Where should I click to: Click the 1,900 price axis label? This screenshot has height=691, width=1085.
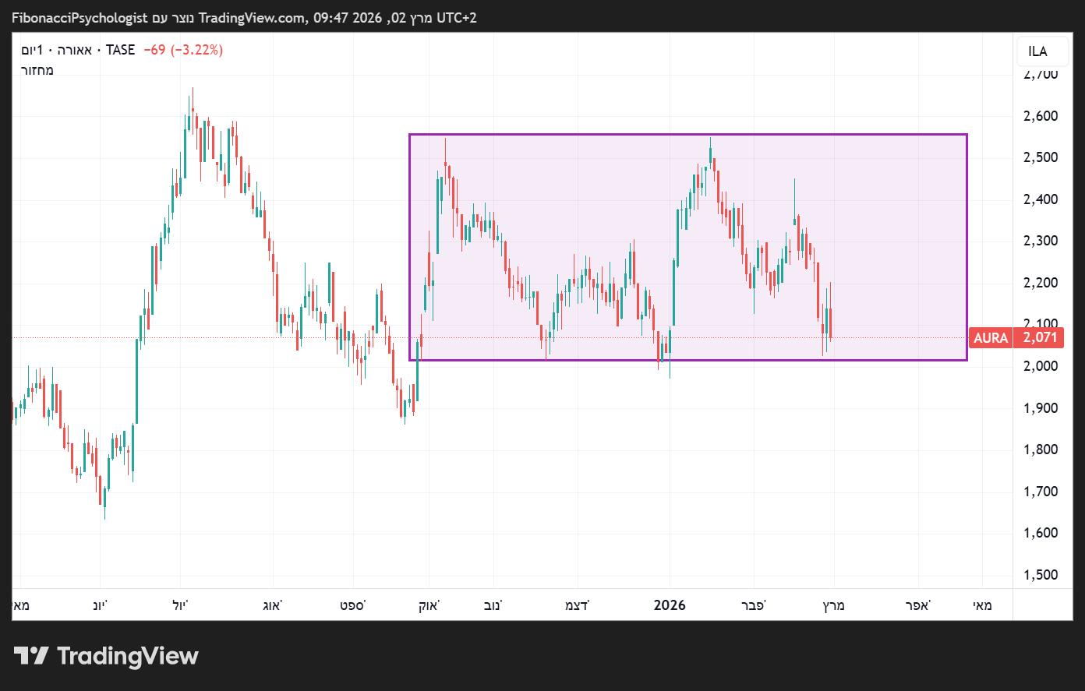click(1040, 408)
